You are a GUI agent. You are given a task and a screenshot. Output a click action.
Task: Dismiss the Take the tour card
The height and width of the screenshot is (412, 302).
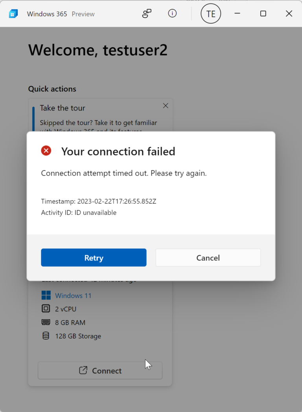(165, 105)
